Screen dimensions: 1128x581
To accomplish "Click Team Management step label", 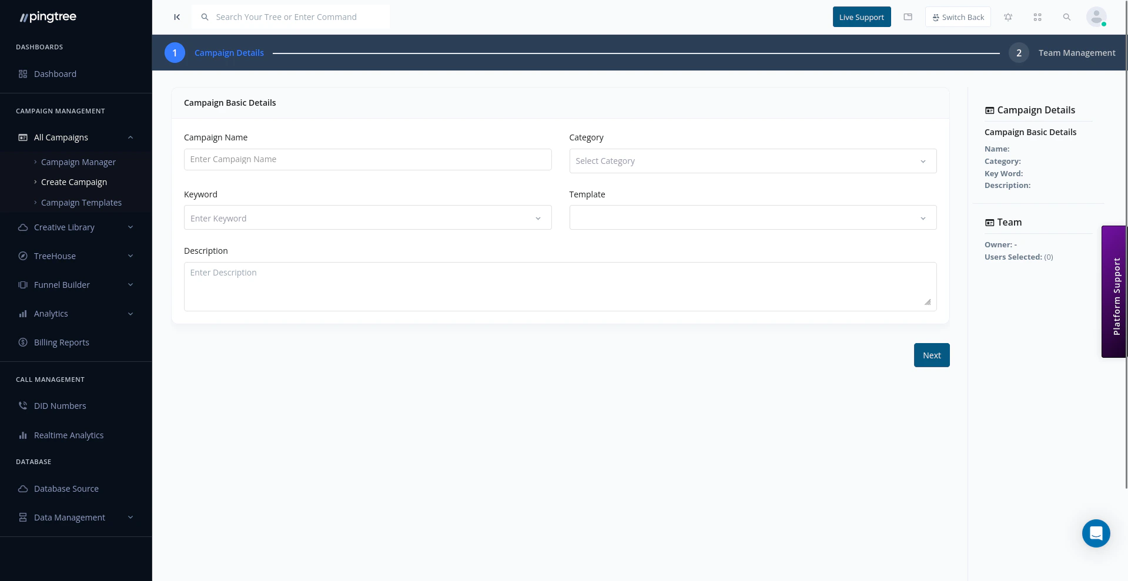I will click(1077, 53).
